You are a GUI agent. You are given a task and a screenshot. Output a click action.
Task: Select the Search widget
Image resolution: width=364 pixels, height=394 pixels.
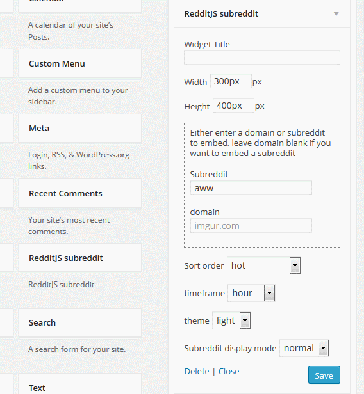pos(80,322)
